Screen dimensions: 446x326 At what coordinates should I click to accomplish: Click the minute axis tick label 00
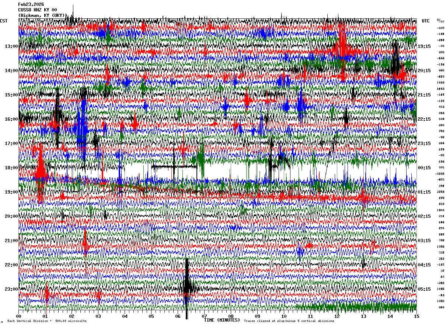coord(18,316)
